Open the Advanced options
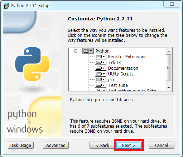This screenshot has height=157, width=183. (x=56, y=145)
